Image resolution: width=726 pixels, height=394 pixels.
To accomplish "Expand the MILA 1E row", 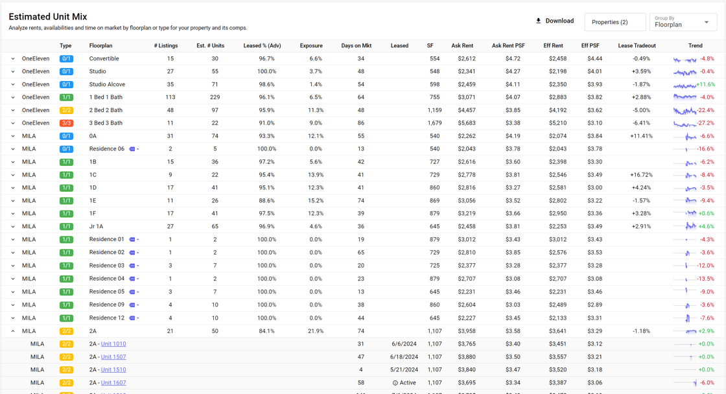I will coord(13,200).
